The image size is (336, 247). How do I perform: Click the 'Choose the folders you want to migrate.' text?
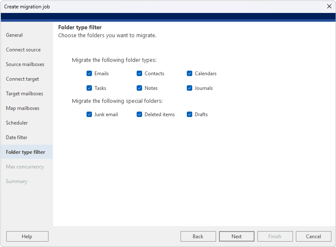[x=107, y=36]
